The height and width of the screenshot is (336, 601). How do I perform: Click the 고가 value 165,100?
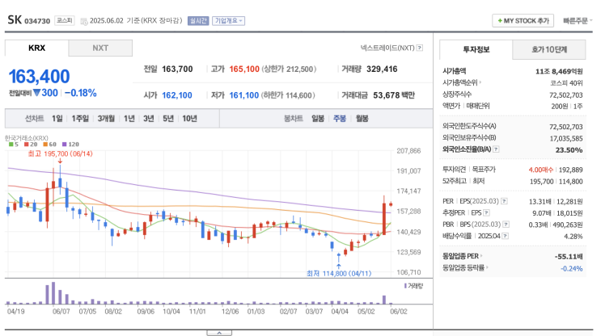tap(244, 69)
